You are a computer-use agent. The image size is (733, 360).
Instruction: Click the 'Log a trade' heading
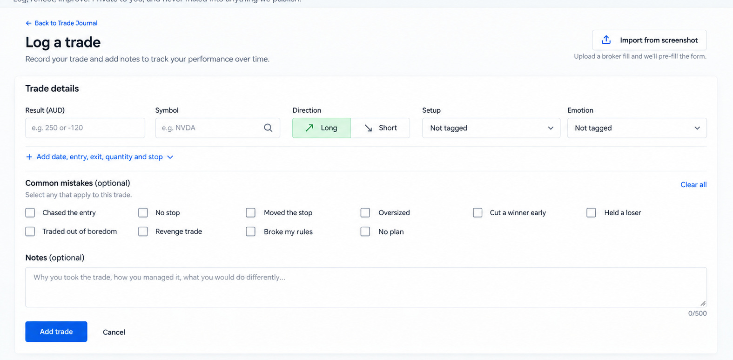(x=63, y=42)
